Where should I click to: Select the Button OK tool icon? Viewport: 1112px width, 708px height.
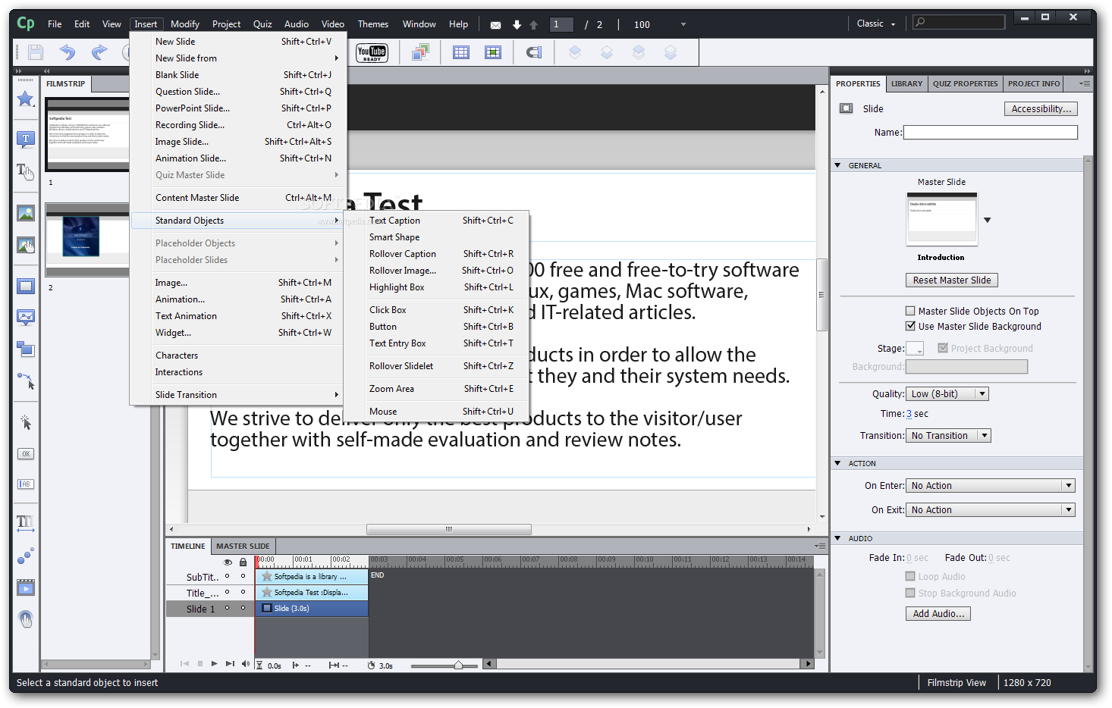tap(25, 454)
